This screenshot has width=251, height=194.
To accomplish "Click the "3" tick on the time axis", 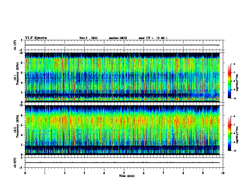I will [84, 173].
